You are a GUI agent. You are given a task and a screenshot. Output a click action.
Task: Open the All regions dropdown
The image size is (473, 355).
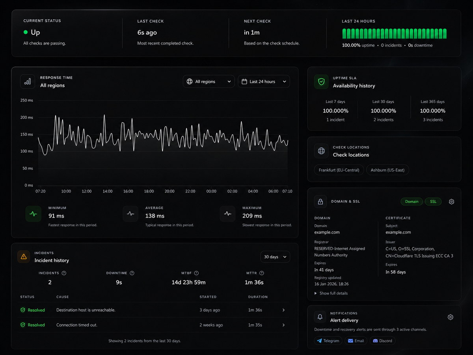click(x=209, y=82)
